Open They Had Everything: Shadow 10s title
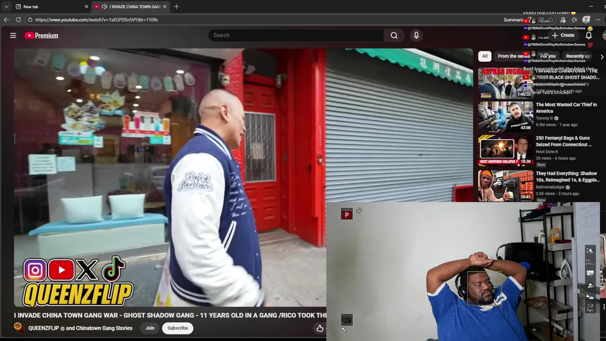 point(568,177)
